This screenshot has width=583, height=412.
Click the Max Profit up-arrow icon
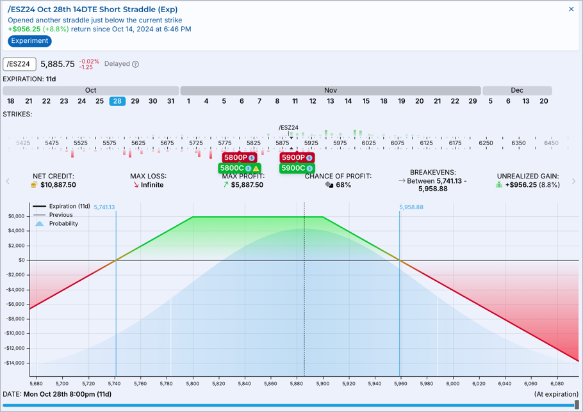[226, 185]
